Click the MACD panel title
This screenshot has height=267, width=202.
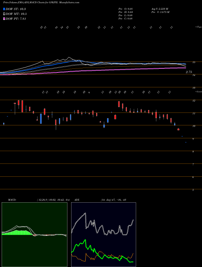click(x=12, y=200)
